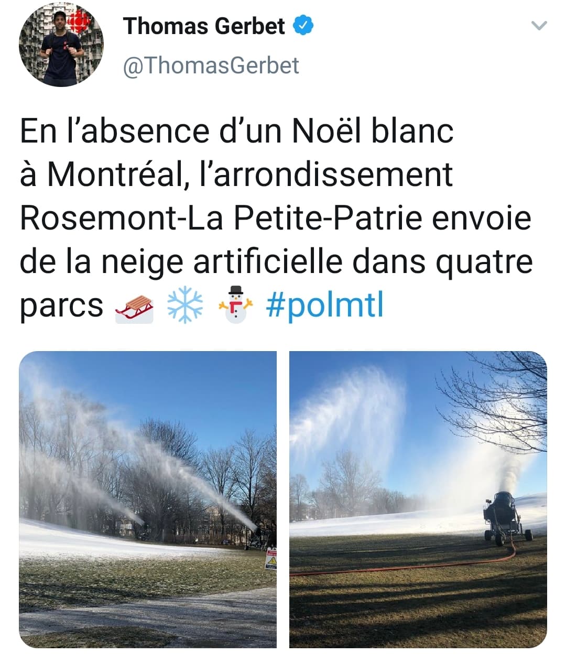Click the warning sign in left photo
Image resolution: width=566 pixels, height=665 pixels.
[x=271, y=560]
